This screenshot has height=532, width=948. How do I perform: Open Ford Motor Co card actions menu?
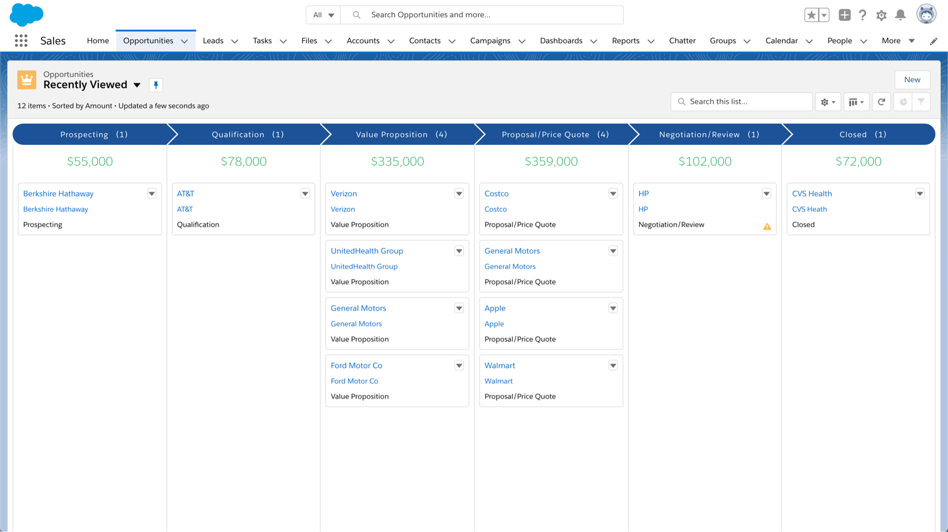(459, 366)
